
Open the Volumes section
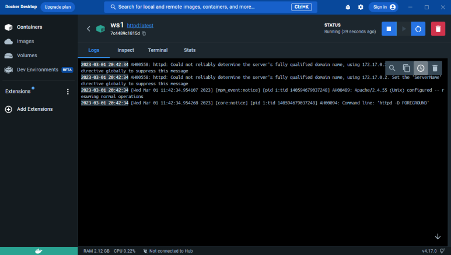[27, 55]
